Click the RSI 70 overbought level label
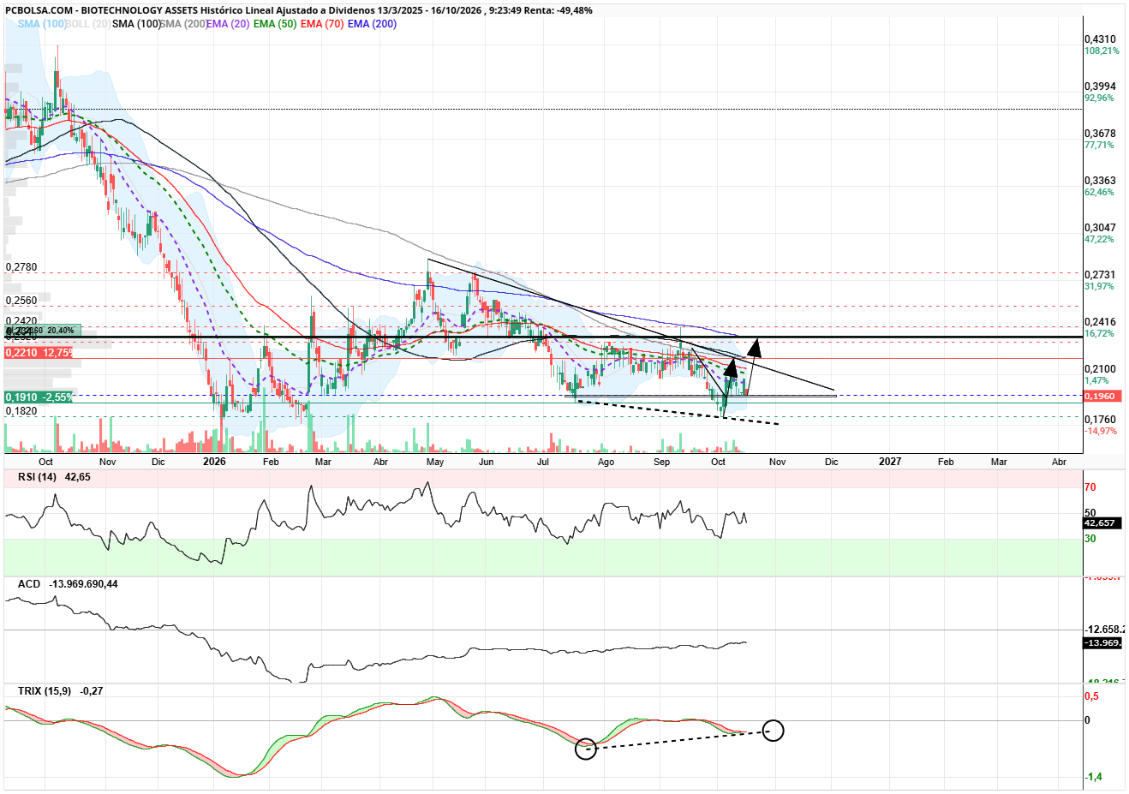The height and width of the screenshot is (794, 1129). tap(1090, 487)
